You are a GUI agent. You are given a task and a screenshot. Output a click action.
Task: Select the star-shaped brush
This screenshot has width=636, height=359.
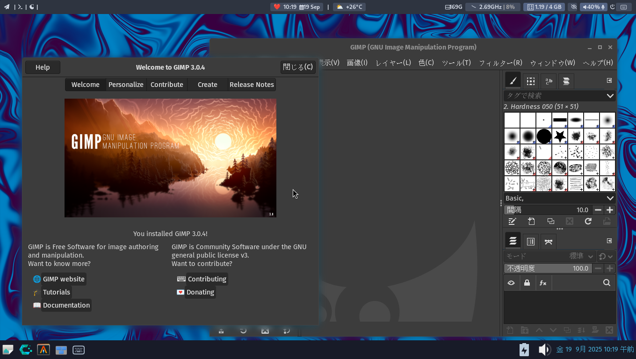pyautogui.click(x=560, y=136)
